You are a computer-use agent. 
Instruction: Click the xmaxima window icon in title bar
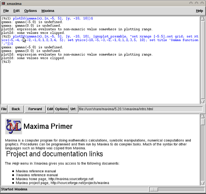point(3,3)
